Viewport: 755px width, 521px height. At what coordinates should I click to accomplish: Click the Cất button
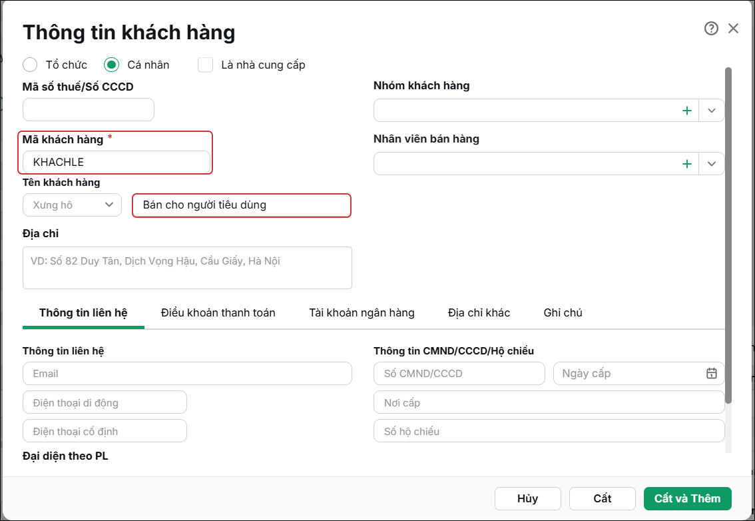point(603,498)
